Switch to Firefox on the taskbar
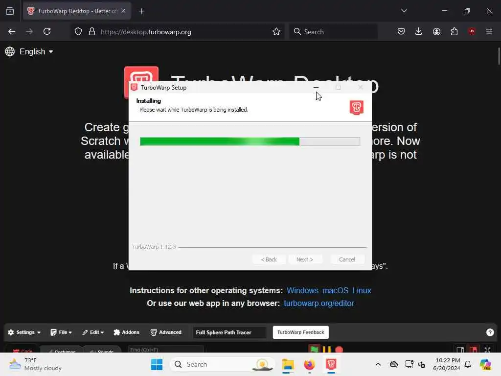The width and height of the screenshot is (501, 376). pyautogui.click(x=309, y=364)
